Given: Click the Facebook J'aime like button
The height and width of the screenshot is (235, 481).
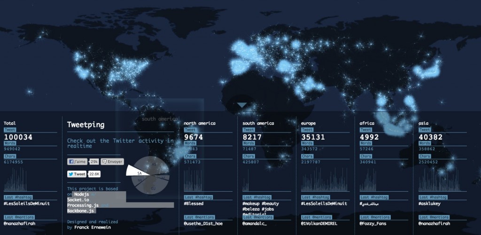Looking at the screenshot, I should (78, 162).
